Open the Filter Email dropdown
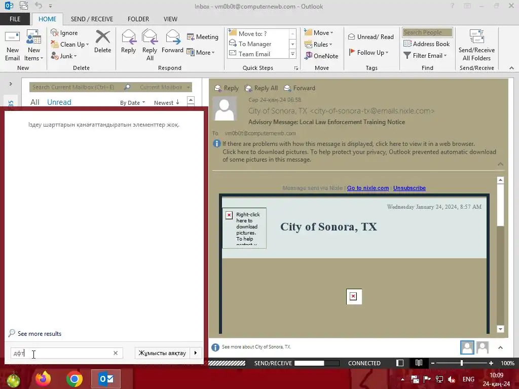The image size is (519, 389). pos(425,56)
